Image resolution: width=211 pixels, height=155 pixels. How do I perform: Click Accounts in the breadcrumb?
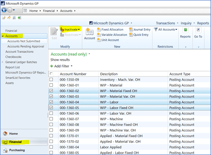[66, 11]
